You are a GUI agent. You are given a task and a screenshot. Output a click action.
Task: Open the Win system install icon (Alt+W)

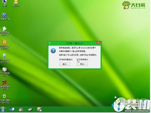coord(5,58)
